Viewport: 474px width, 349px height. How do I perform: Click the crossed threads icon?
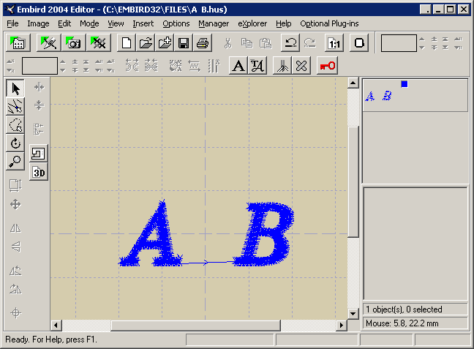[x=301, y=66]
